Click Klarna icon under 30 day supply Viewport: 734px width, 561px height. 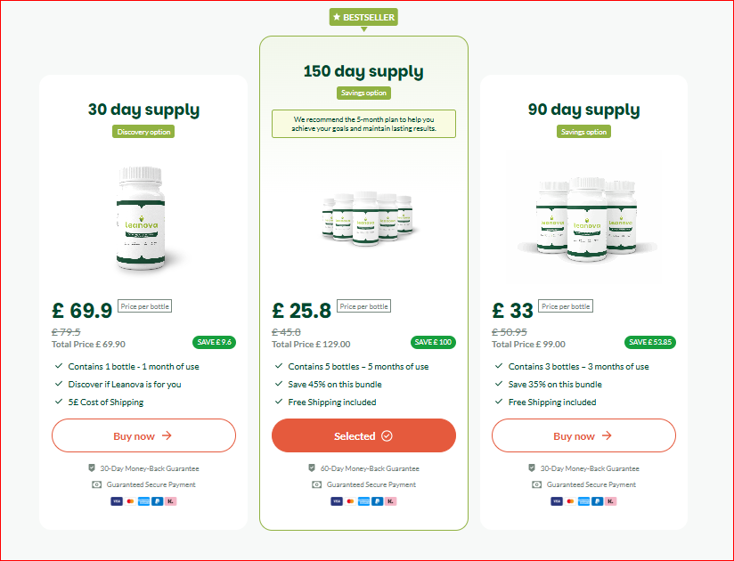170,501
